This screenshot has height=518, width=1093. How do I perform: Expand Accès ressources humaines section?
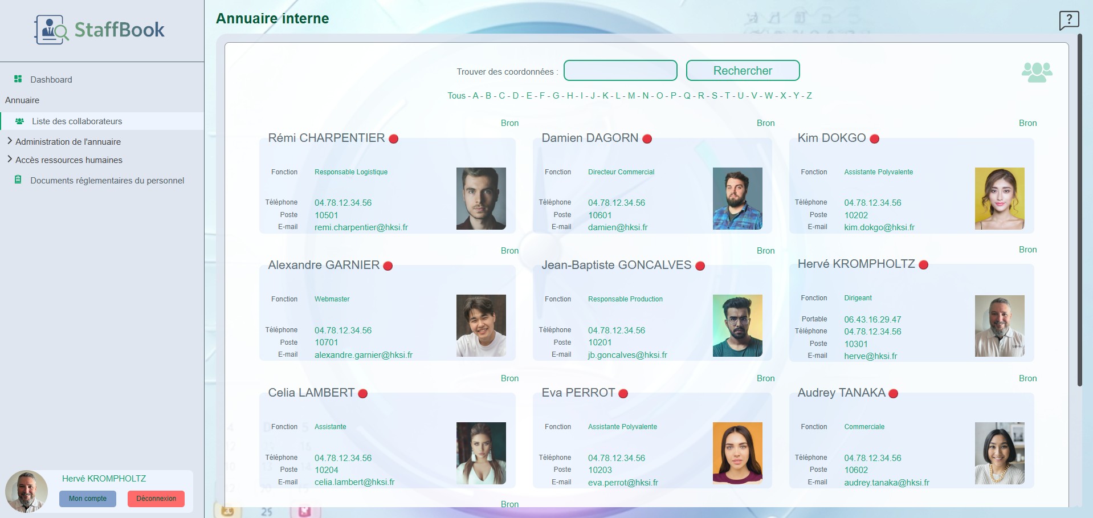coord(68,160)
